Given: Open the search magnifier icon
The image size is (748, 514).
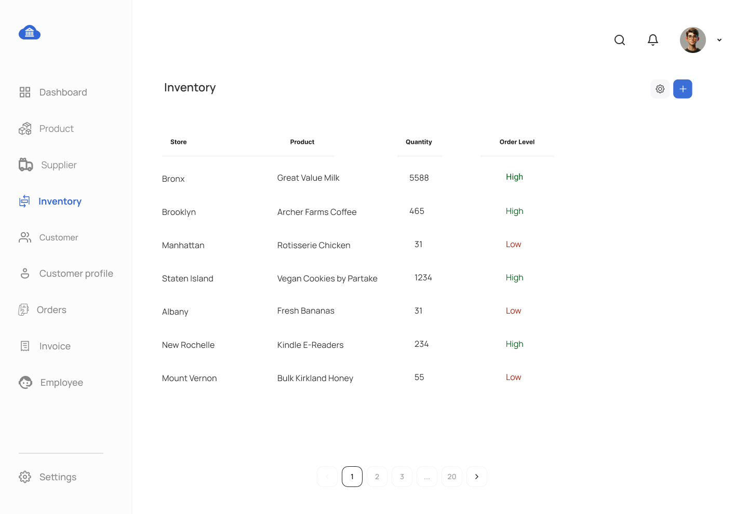Looking at the screenshot, I should pos(620,40).
